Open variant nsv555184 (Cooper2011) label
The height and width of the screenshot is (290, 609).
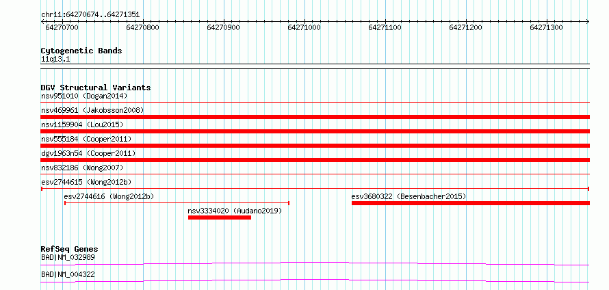(86, 139)
